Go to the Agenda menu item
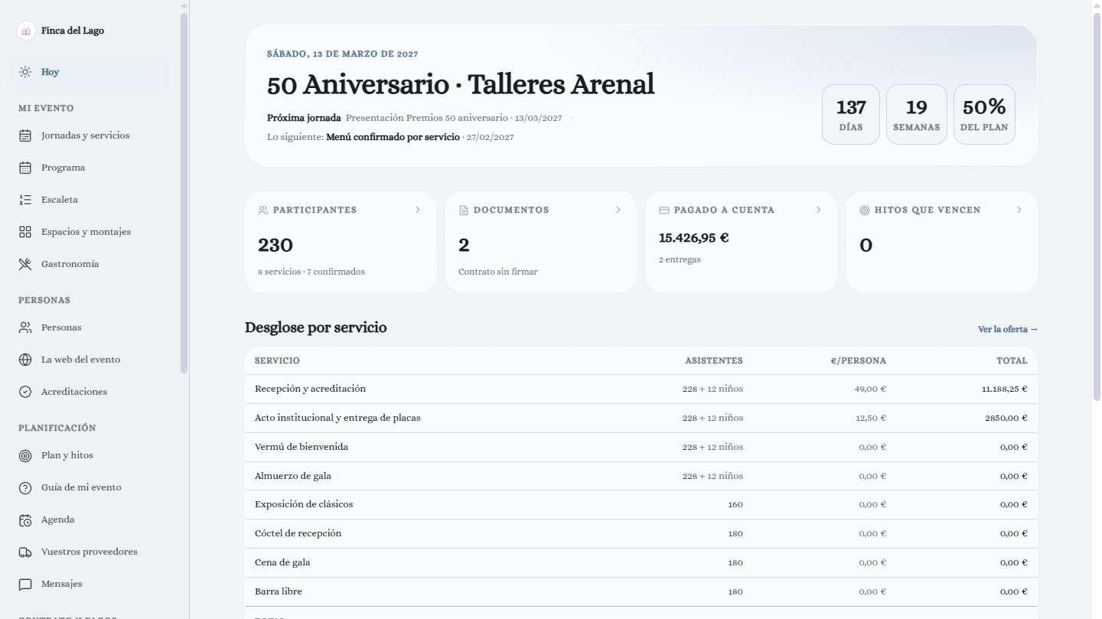The image size is (1102, 619). tap(90, 520)
